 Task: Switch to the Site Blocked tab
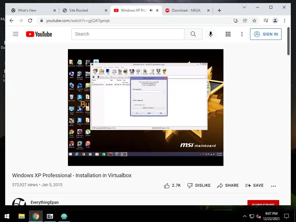(x=84, y=10)
